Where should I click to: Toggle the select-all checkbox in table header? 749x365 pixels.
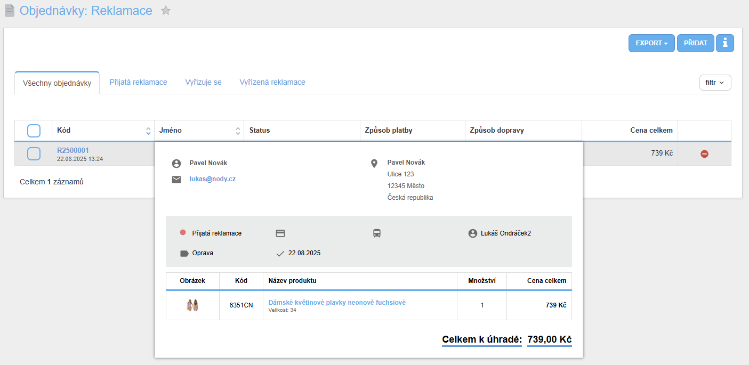point(34,131)
